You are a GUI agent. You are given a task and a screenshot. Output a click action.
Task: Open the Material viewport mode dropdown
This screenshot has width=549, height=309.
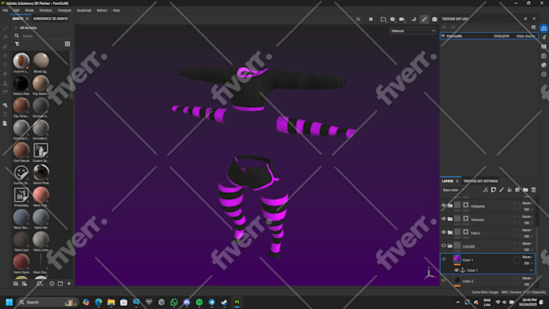coord(413,31)
